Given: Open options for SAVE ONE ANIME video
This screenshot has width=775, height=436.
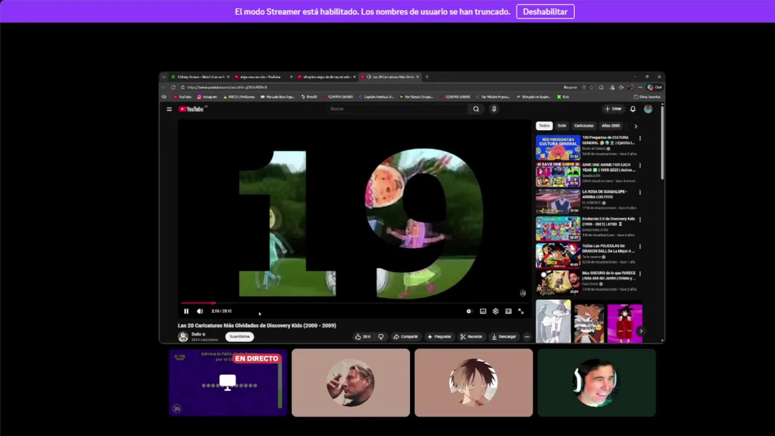Looking at the screenshot, I should (x=640, y=166).
